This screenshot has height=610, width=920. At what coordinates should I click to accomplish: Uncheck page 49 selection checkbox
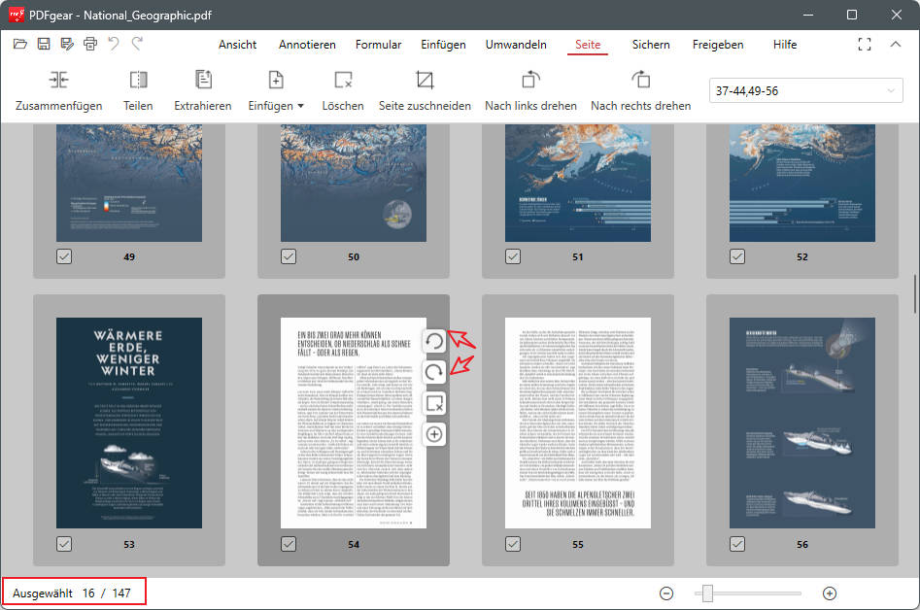coord(63,256)
